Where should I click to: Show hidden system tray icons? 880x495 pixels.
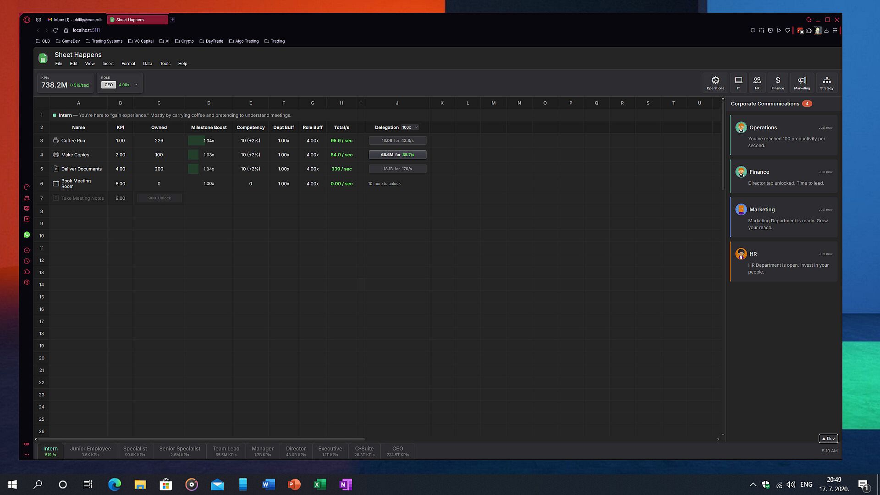[753, 484]
